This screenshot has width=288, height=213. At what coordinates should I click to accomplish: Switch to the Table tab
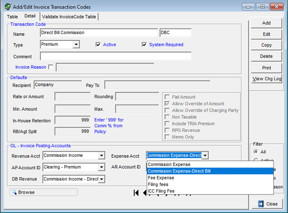pyautogui.click(x=12, y=17)
